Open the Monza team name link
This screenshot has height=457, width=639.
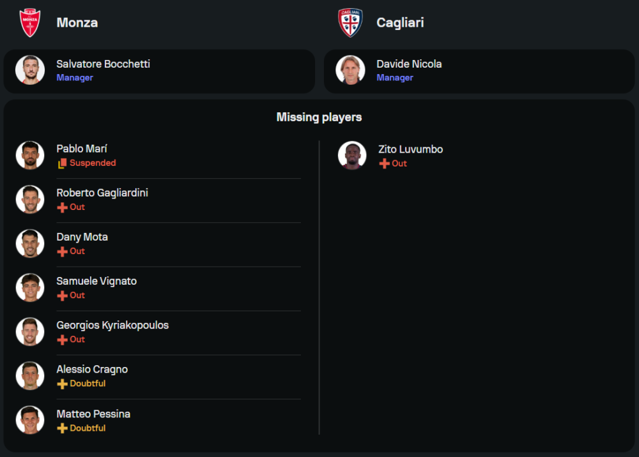[77, 23]
